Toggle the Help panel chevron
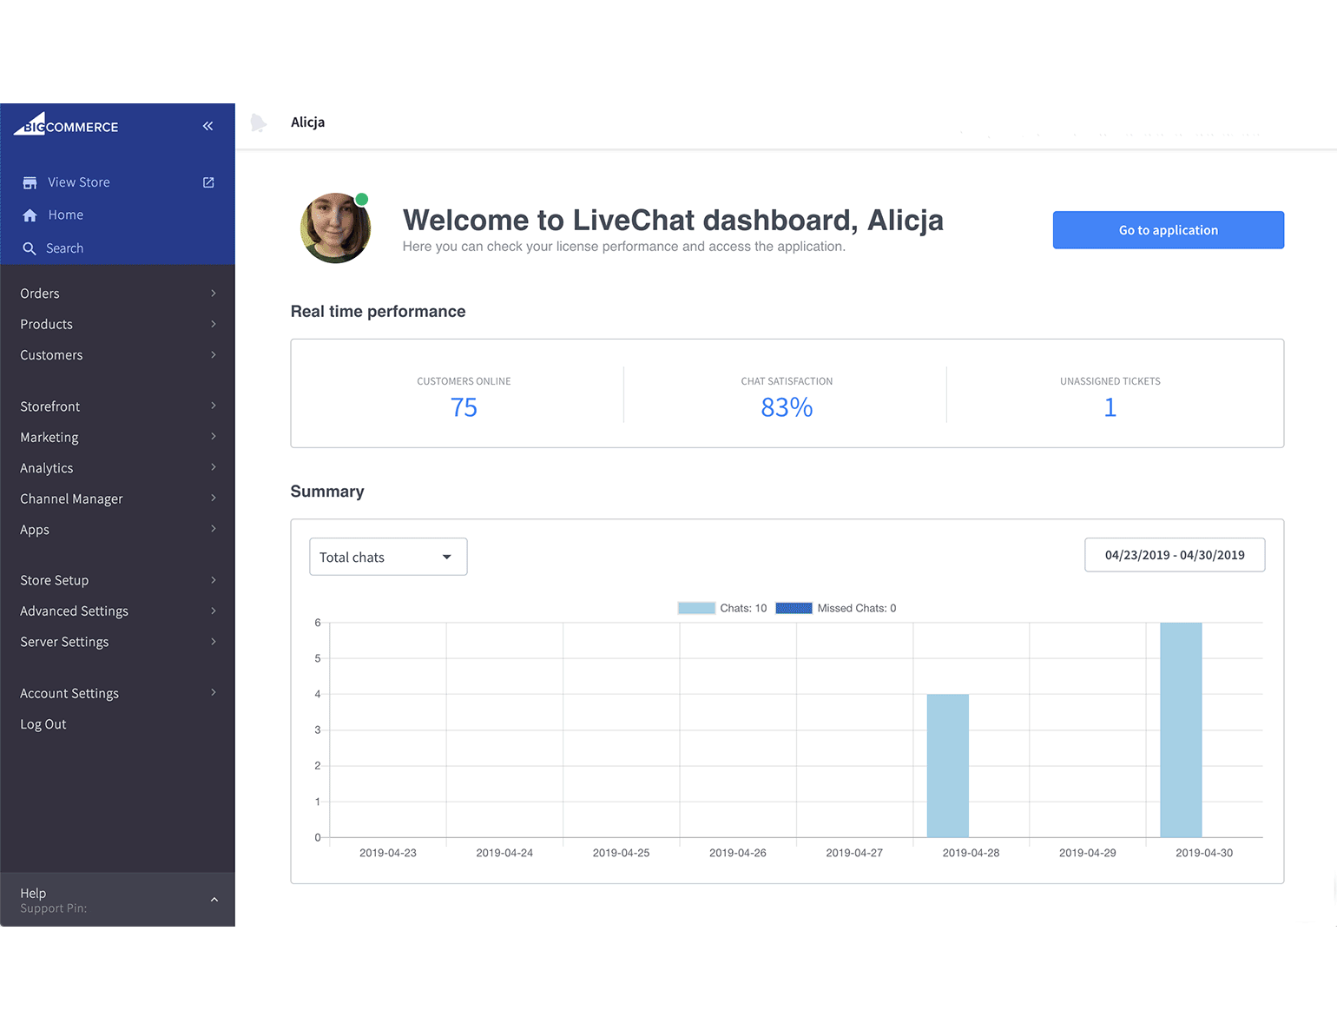1337x1030 pixels. tap(214, 900)
